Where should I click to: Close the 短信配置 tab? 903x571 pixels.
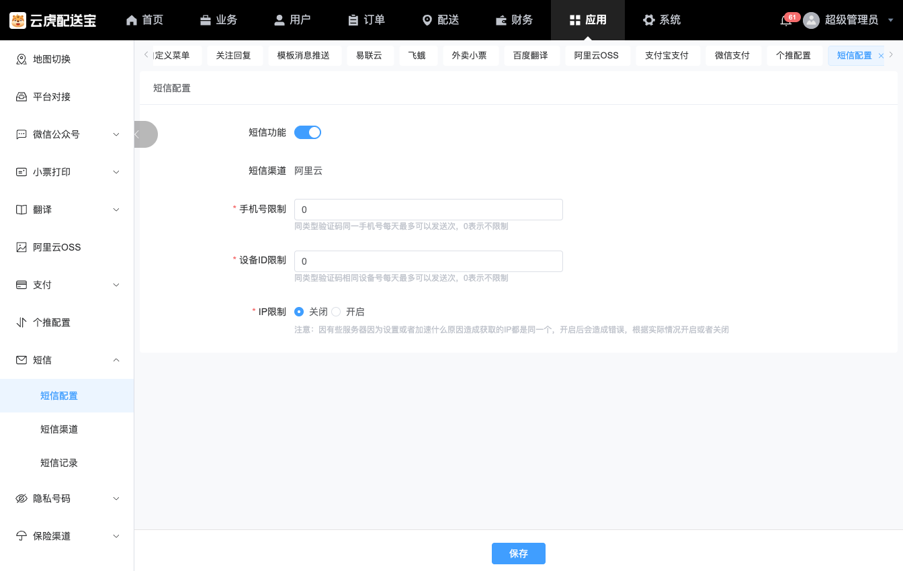pos(881,56)
